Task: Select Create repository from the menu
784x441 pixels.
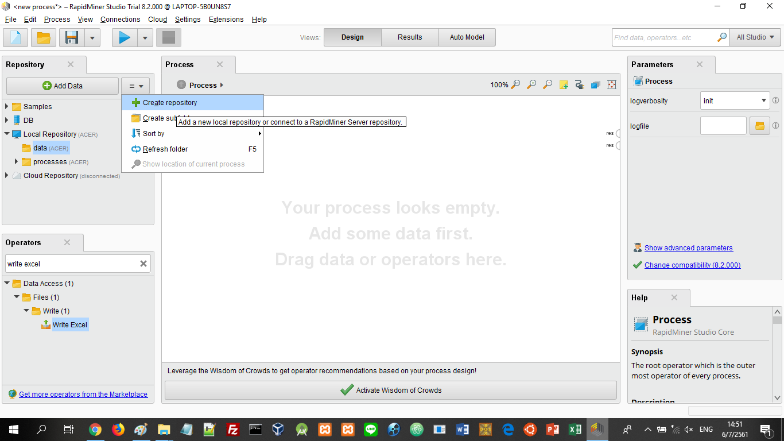Action: pyautogui.click(x=169, y=103)
